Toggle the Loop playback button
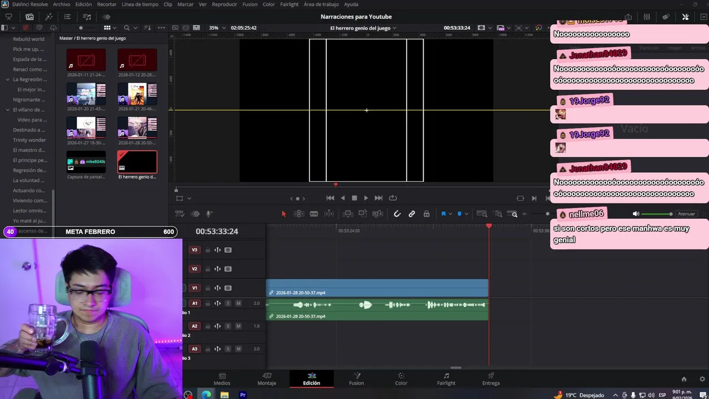Screen dimensions: 709x399 coord(393,198)
